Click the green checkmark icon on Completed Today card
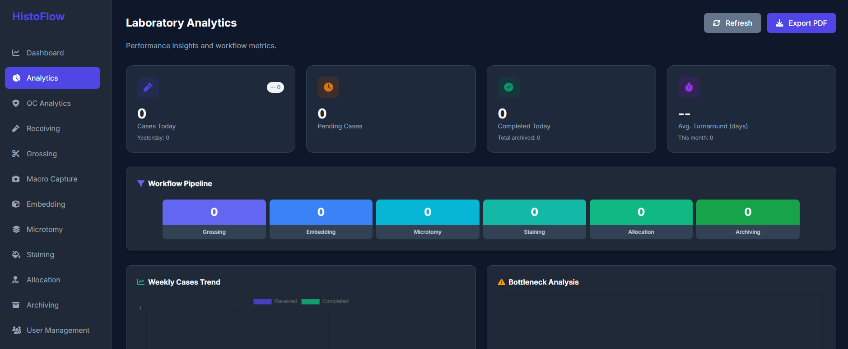The image size is (848, 349). tap(508, 87)
